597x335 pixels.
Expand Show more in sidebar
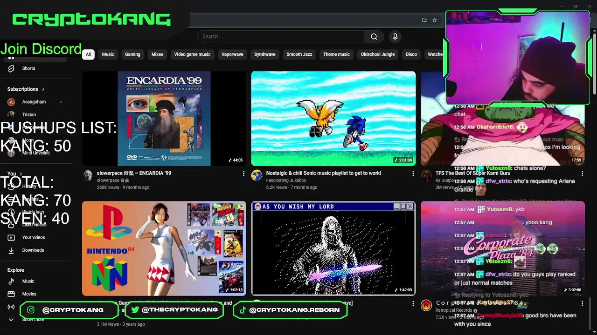coord(36,320)
